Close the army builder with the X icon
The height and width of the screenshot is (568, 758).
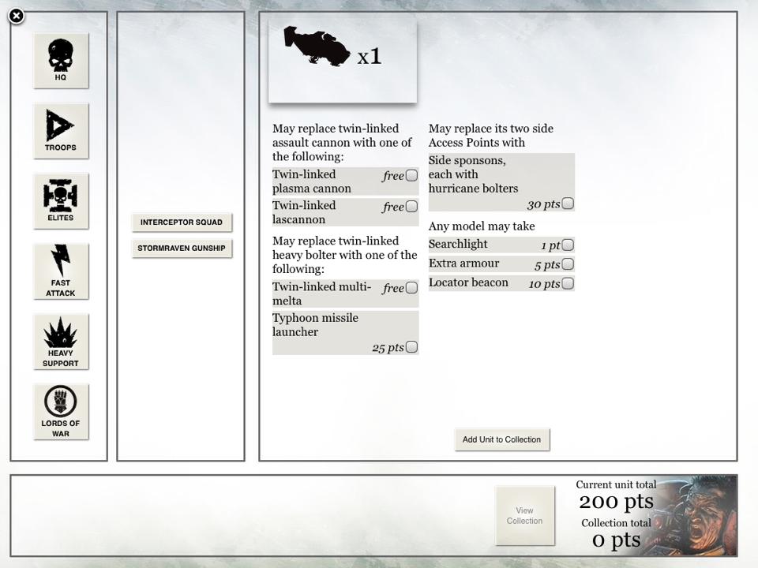tap(17, 16)
